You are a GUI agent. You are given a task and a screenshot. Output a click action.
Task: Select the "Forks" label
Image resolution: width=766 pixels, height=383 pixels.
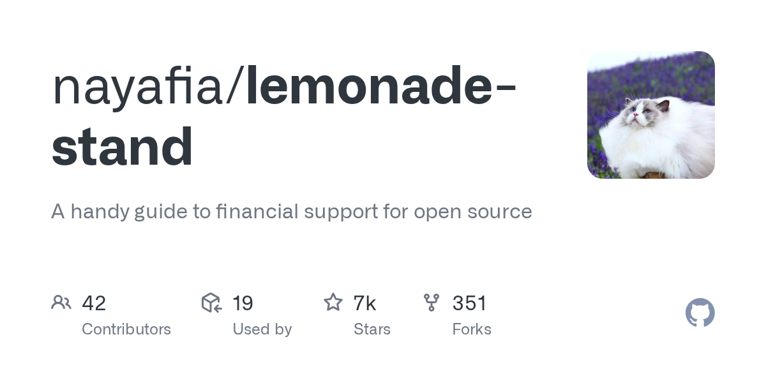pos(471,329)
